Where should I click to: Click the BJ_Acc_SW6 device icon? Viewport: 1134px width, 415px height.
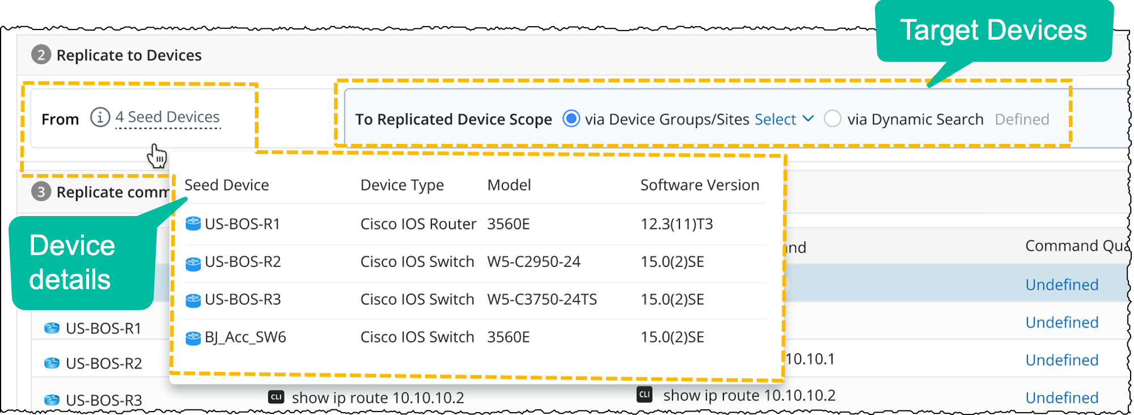[193, 338]
